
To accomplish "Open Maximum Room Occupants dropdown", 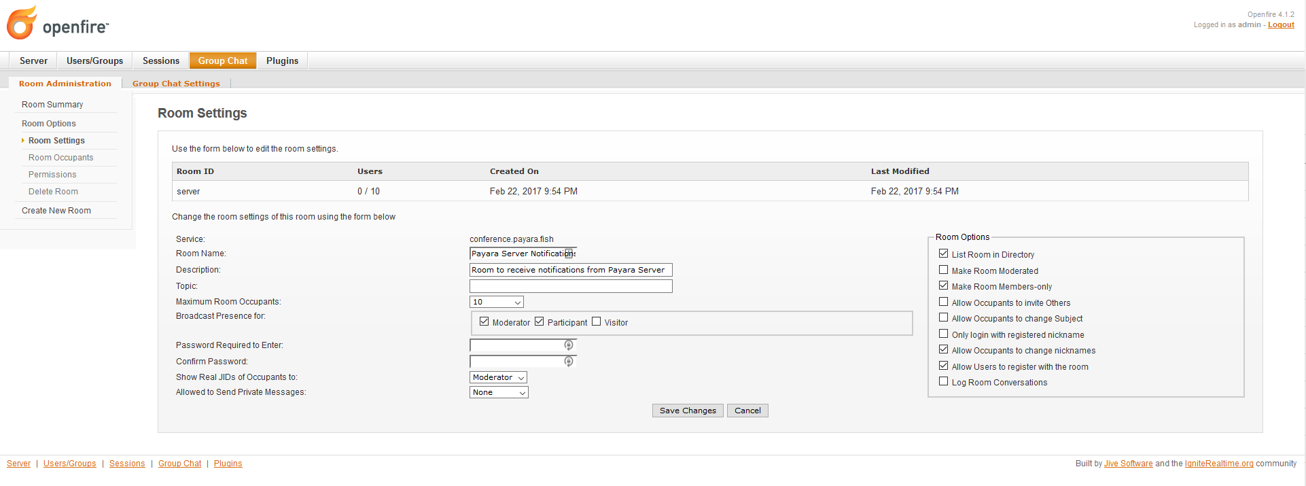I will [496, 302].
